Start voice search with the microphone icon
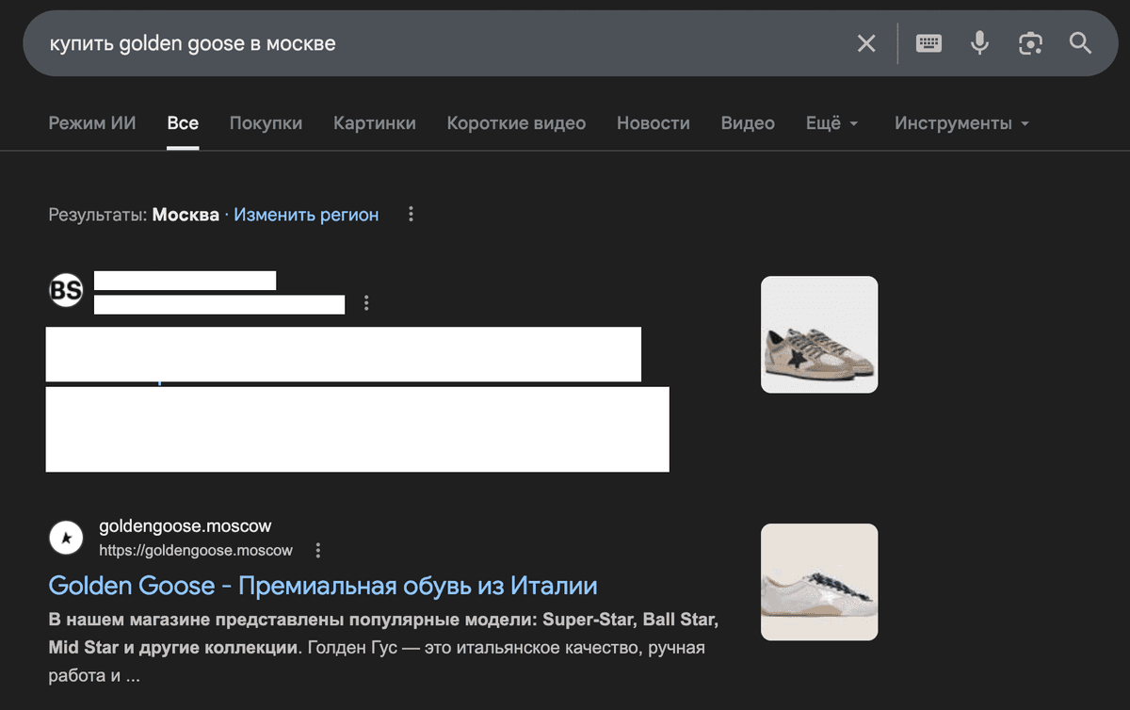1130x710 pixels. 980,43
